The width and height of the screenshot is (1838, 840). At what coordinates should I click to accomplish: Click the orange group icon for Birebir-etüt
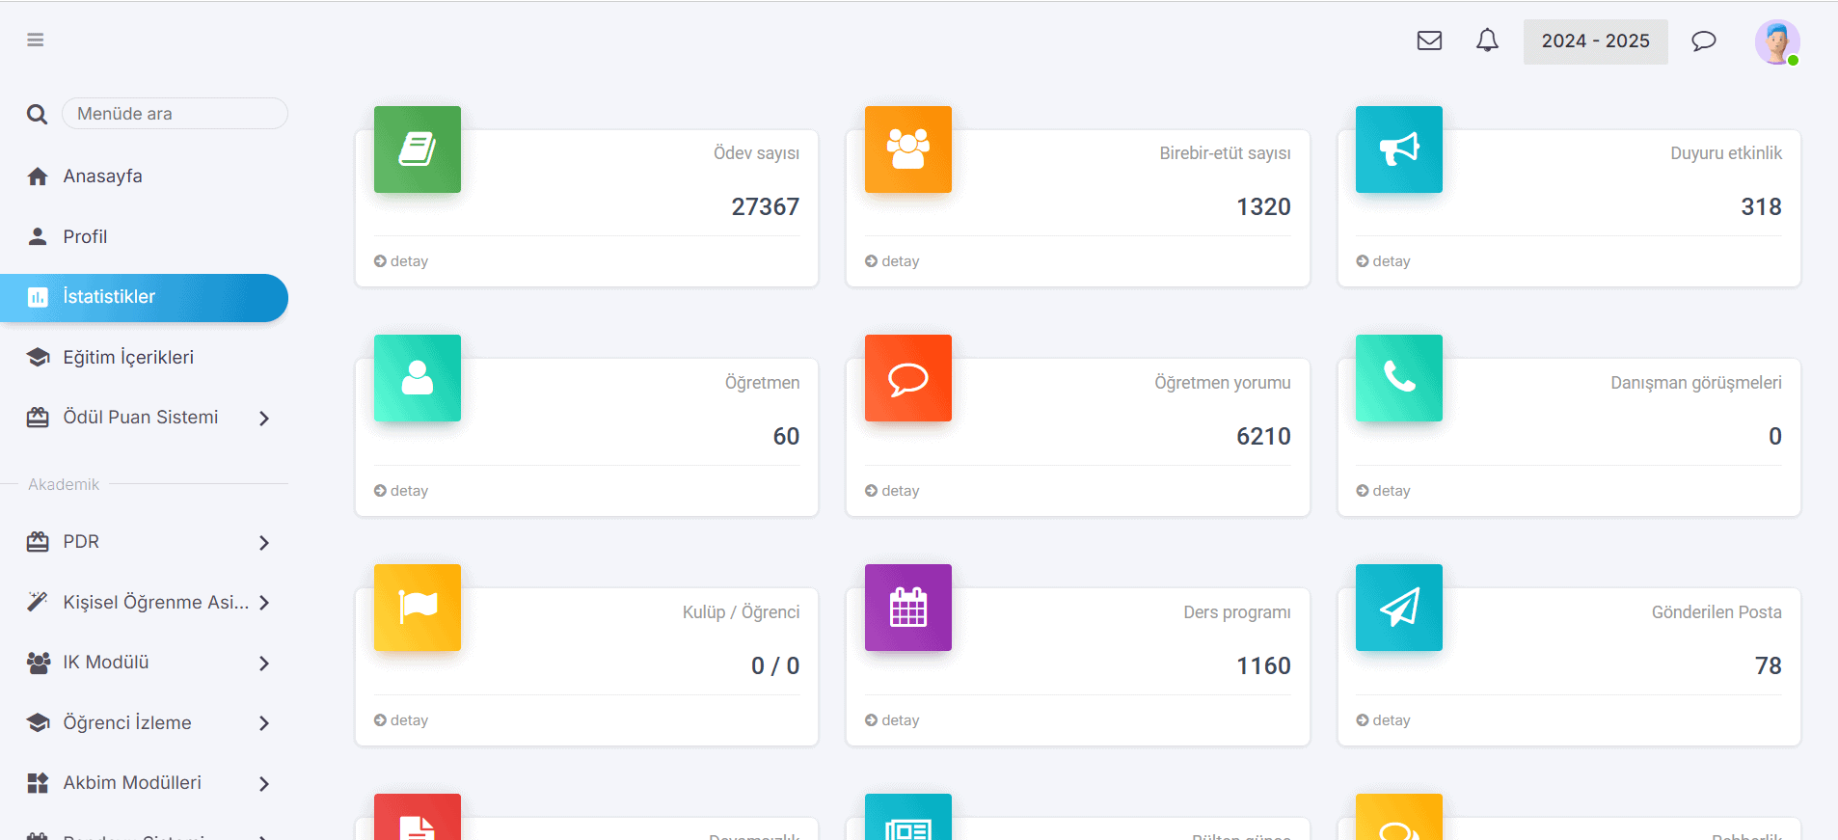point(908,149)
